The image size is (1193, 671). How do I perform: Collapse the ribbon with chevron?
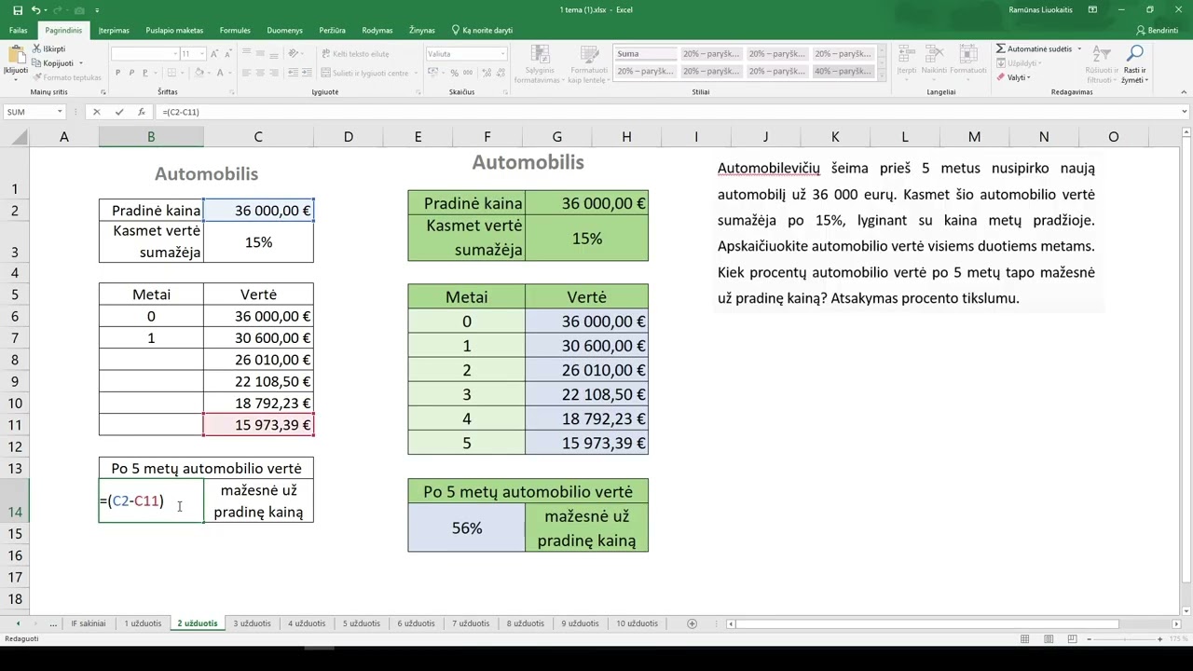tap(1184, 92)
